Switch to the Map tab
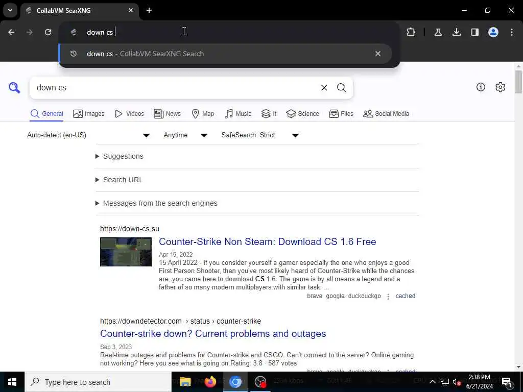This screenshot has height=392, width=523. (203, 114)
